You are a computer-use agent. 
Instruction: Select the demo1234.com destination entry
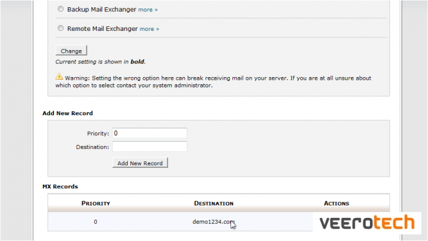(213, 222)
